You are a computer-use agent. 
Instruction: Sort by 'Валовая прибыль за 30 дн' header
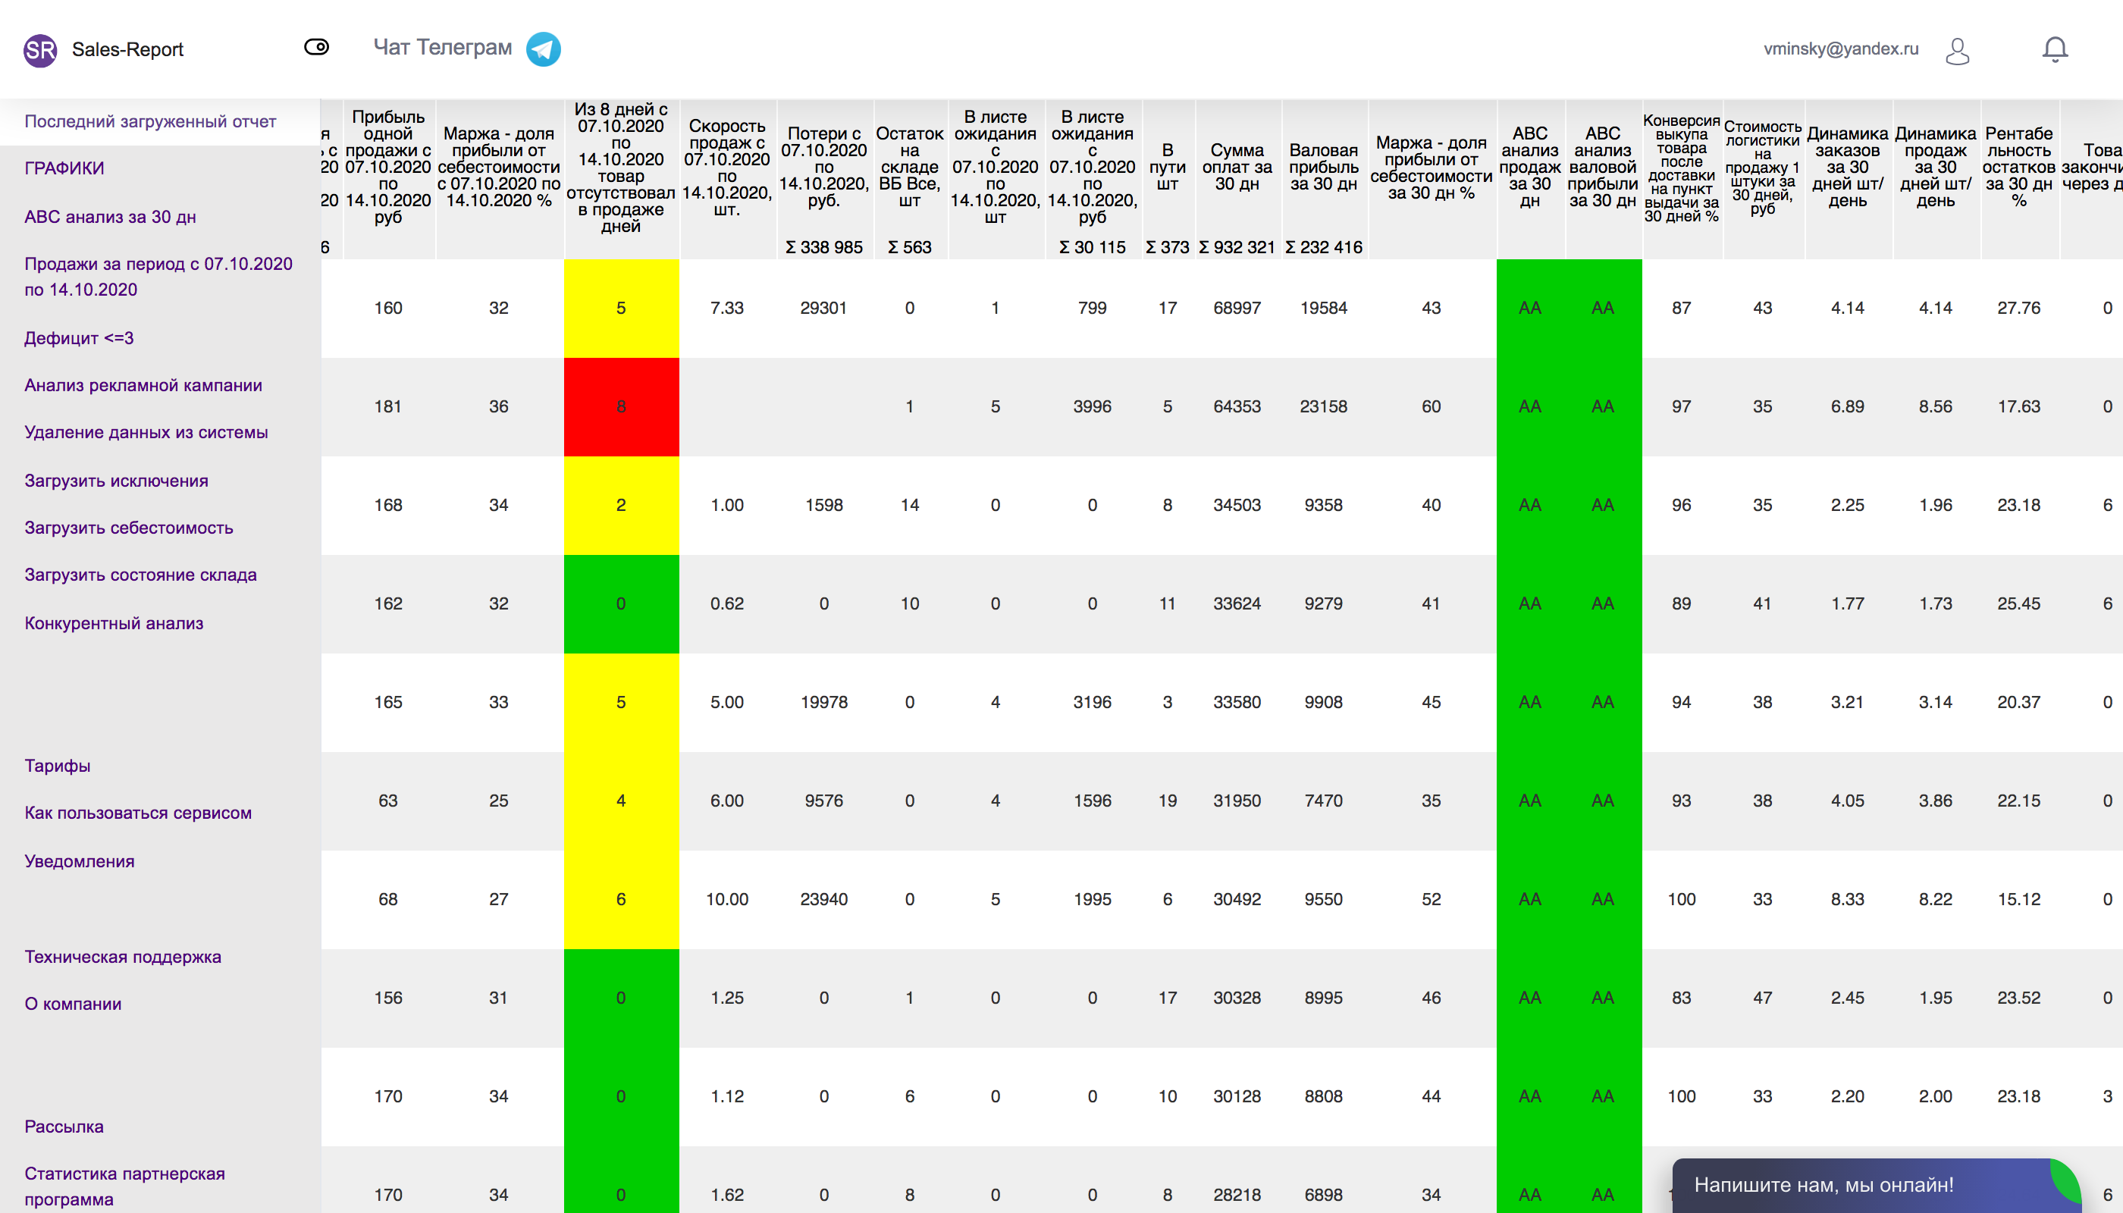coord(1323,168)
